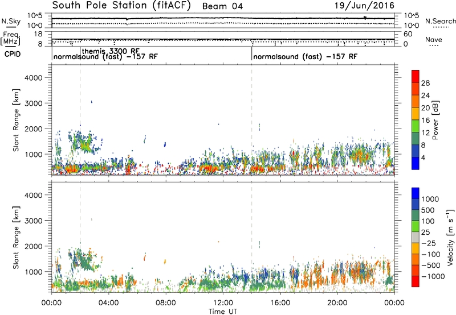This screenshot has height=315, width=456.
Task: Click the Slant Range label of the velocity panel
Action: pyautogui.click(x=16, y=238)
